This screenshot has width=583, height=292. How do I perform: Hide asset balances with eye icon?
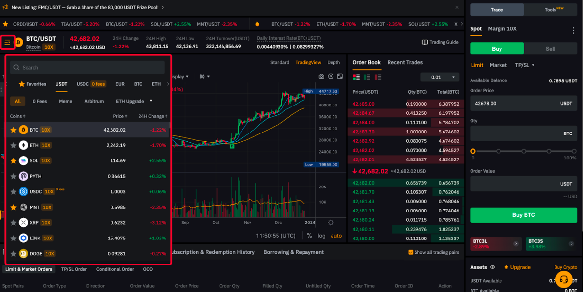click(492, 267)
